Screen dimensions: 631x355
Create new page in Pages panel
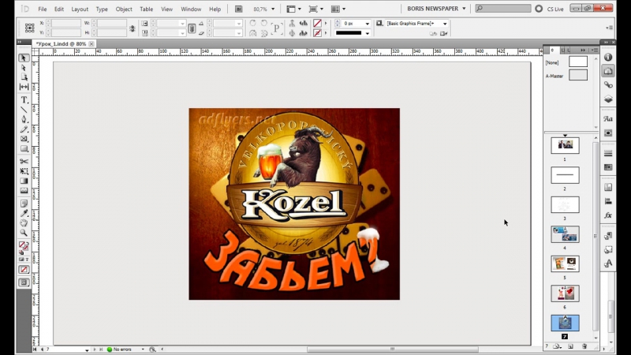pos(570,346)
